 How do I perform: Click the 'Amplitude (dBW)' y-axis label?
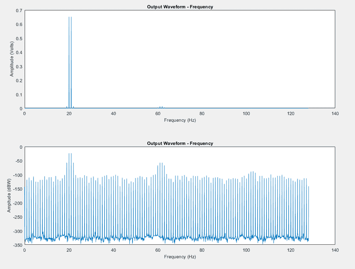pos(9,195)
